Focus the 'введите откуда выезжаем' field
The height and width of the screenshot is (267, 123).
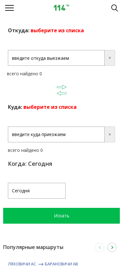click(x=56, y=58)
